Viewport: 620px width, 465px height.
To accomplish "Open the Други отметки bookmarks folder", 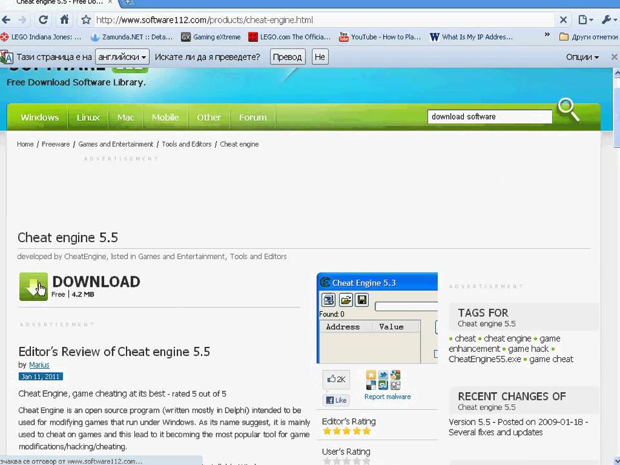I will tap(588, 37).
